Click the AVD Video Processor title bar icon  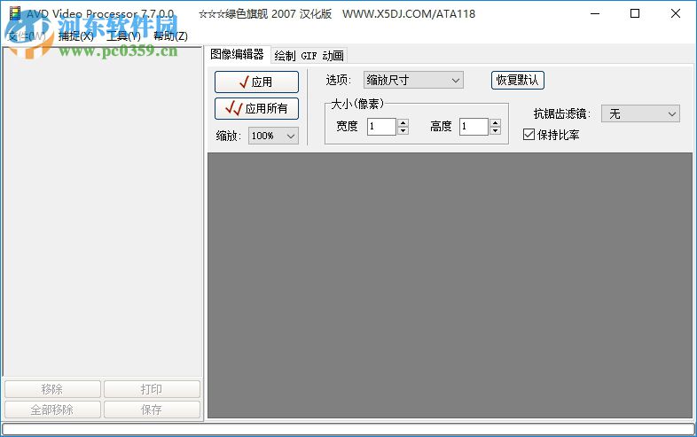pos(15,13)
